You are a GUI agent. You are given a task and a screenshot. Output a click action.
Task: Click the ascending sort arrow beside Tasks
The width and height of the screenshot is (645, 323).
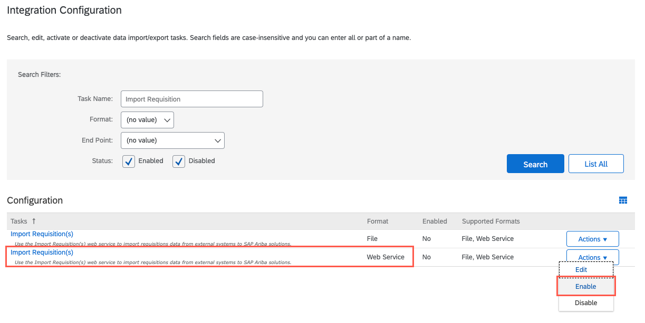(35, 221)
